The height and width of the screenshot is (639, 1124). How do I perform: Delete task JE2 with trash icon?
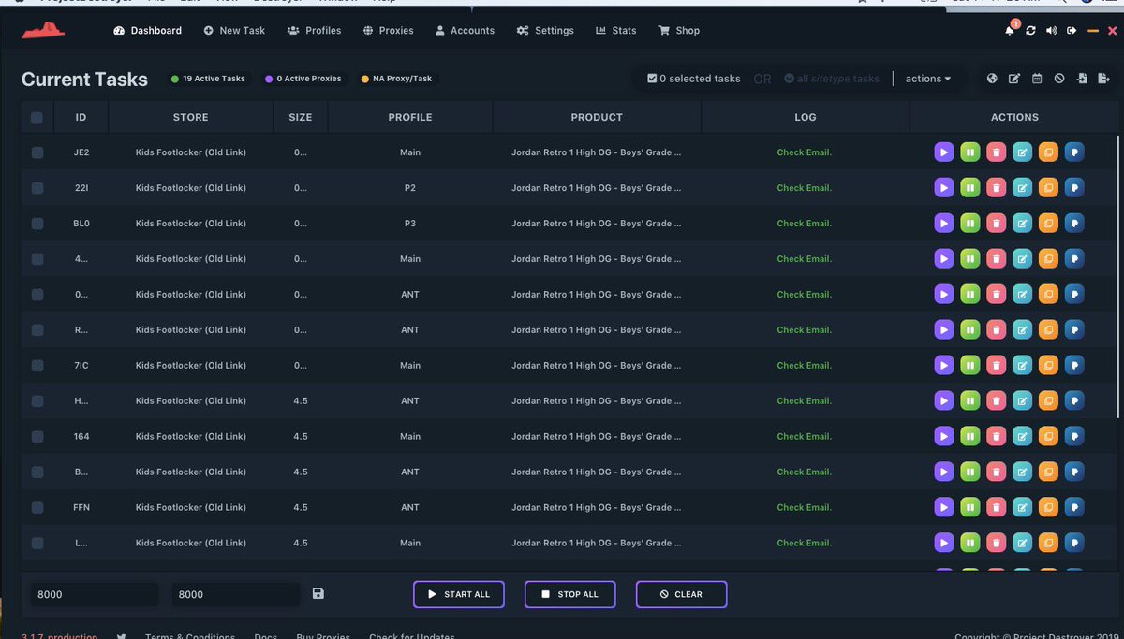[x=997, y=152]
